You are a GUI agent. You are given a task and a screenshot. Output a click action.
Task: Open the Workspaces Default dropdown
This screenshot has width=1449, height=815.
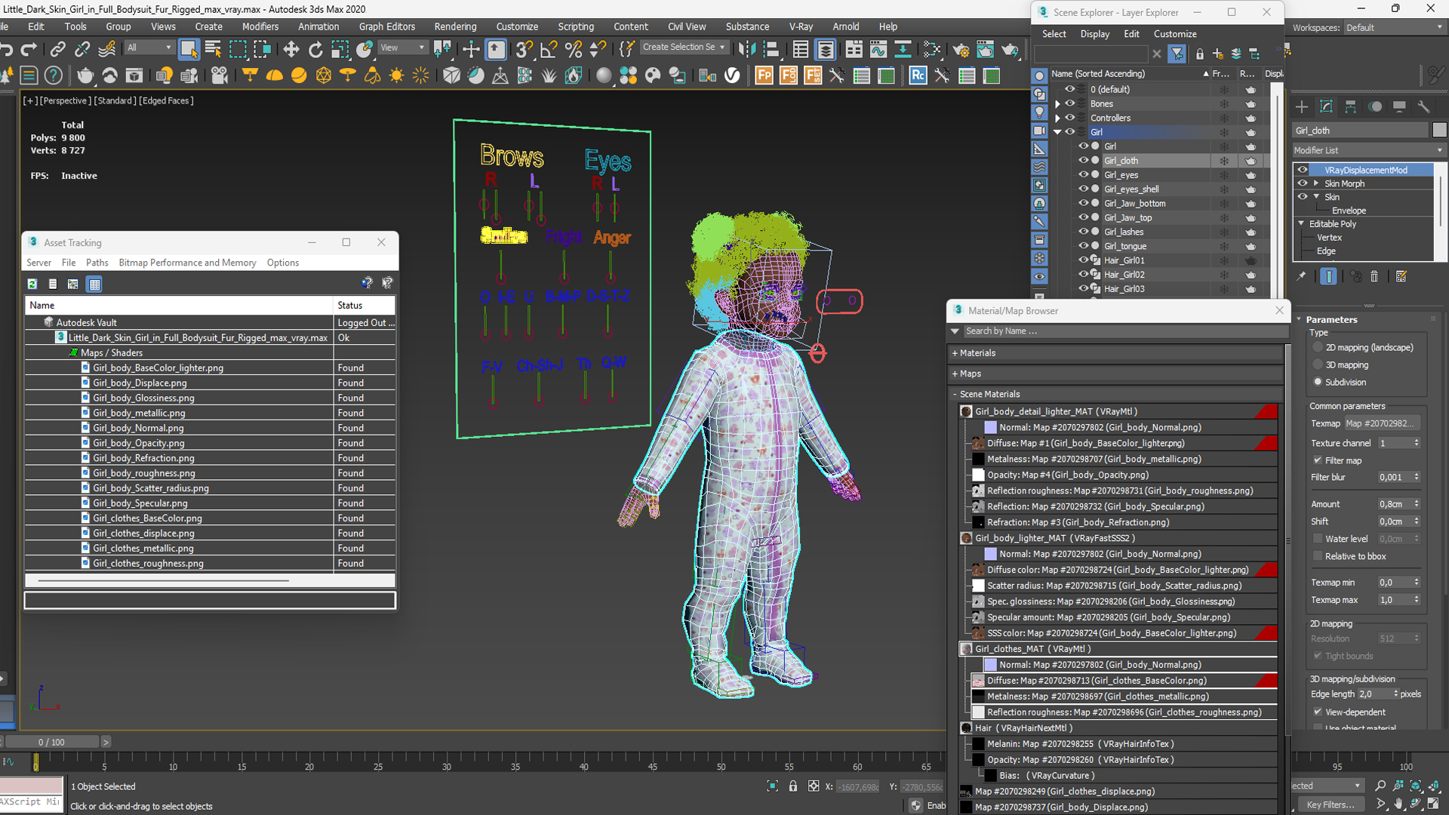tap(1394, 27)
